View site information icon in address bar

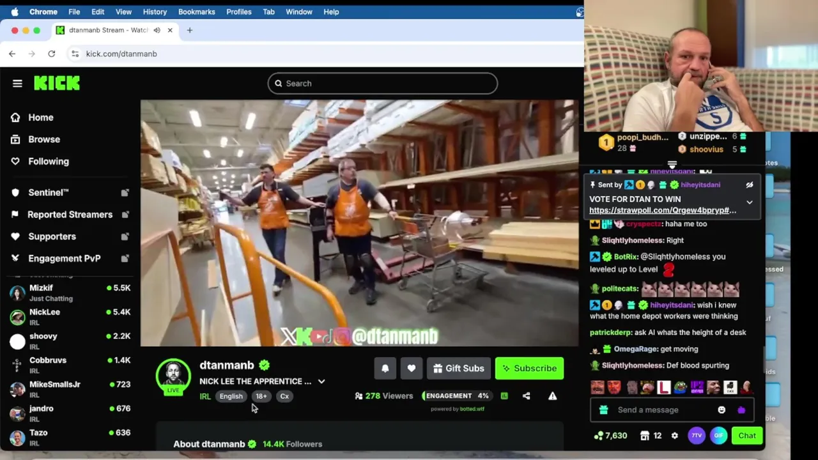coord(75,54)
